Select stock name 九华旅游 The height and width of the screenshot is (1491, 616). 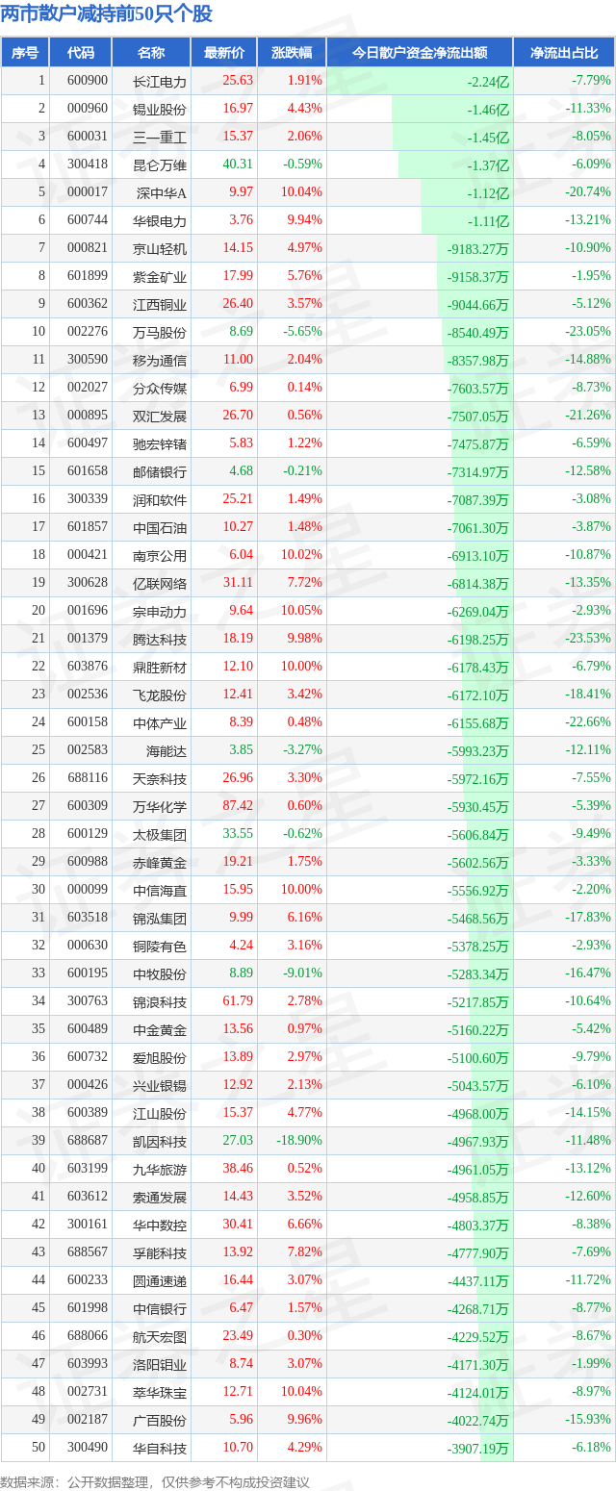coord(160,1170)
